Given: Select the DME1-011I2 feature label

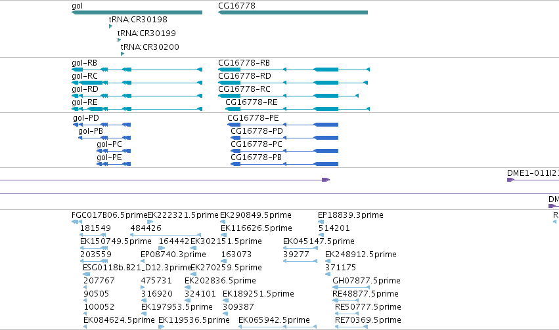Looking at the screenshot, I should click(x=533, y=173).
